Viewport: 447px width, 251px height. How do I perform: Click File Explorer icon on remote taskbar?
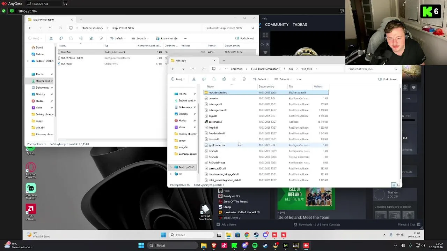click(228, 235)
